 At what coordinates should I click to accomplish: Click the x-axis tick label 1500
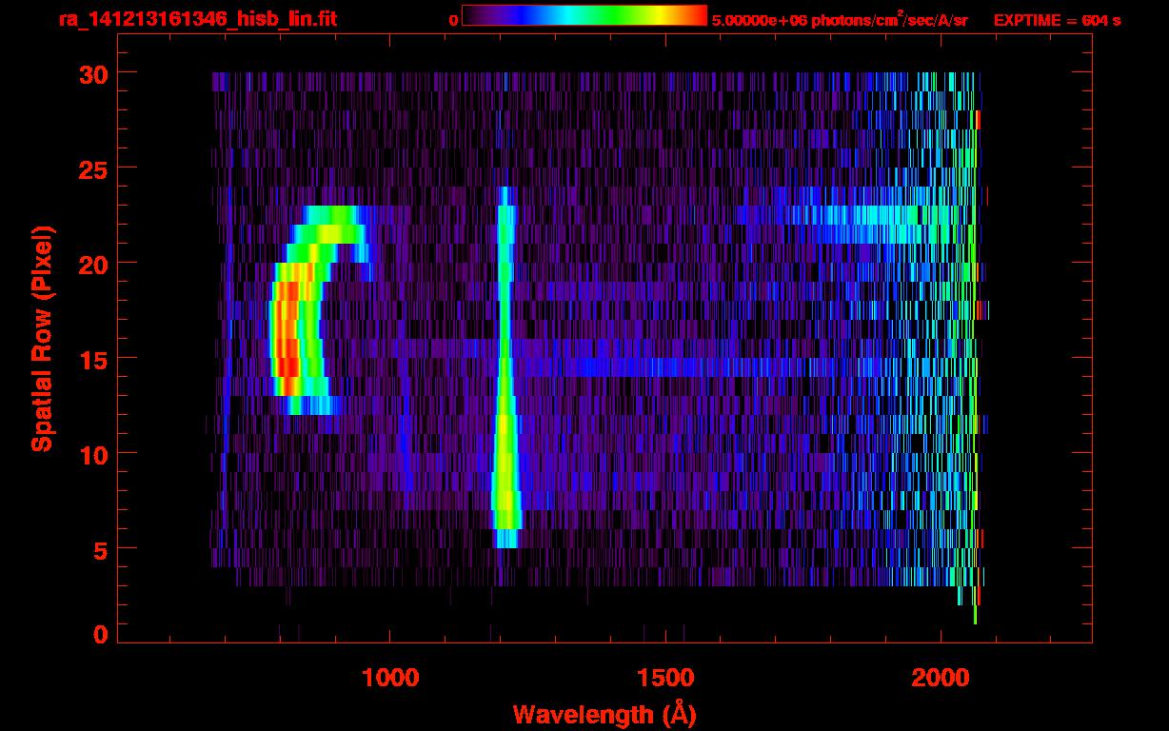pyautogui.click(x=664, y=678)
